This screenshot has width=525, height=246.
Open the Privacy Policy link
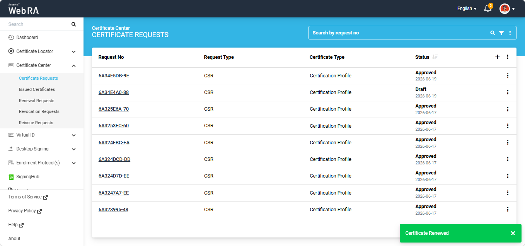coord(25,211)
